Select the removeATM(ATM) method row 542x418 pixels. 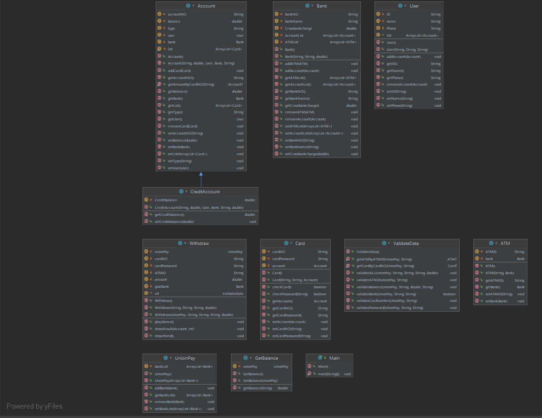pyautogui.click(x=317, y=112)
